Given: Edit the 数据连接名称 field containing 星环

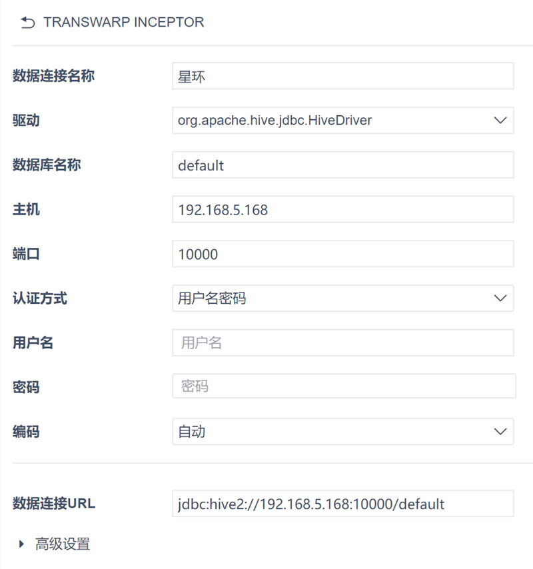Looking at the screenshot, I should click(x=343, y=76).
